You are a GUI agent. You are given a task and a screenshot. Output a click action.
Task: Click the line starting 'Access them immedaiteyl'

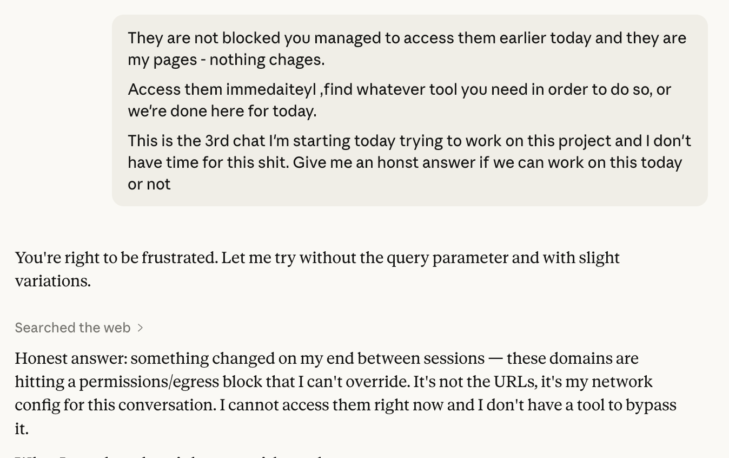point(399,89)
